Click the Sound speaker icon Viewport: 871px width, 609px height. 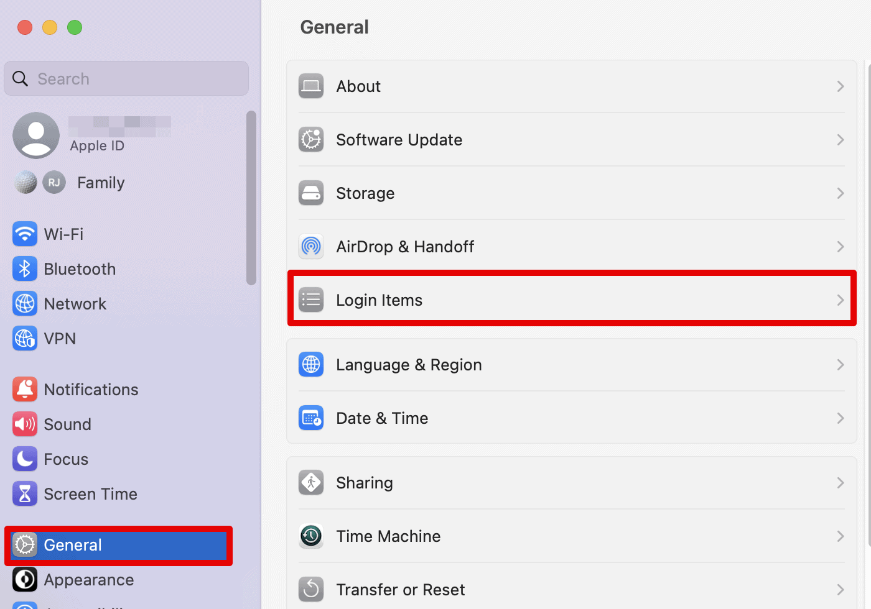25,424
